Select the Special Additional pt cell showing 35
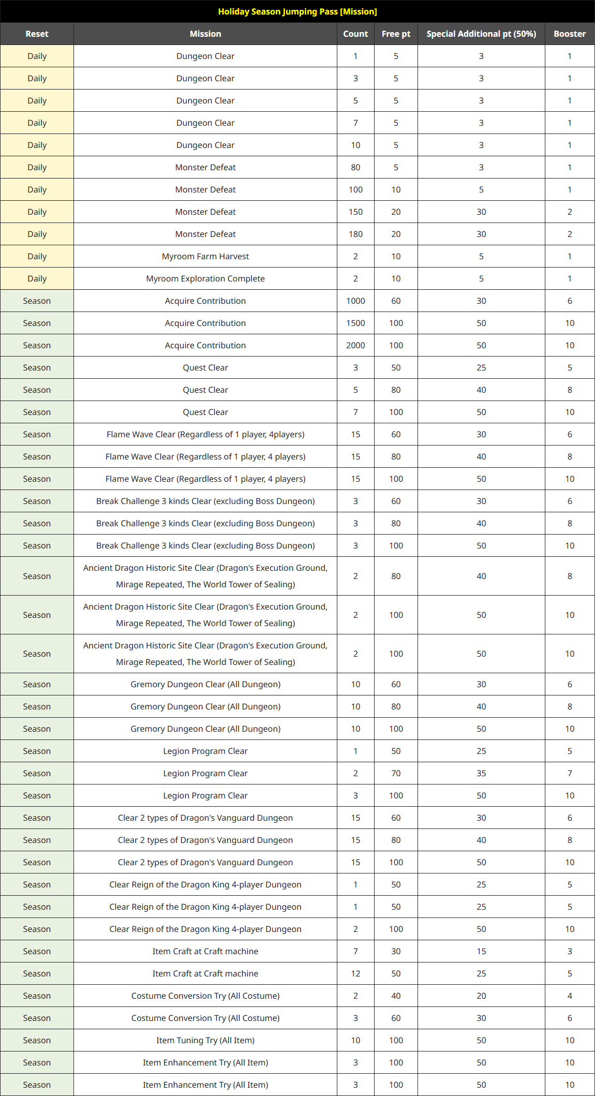Screen dimensions: 595x1096 [x=481, y=773]
